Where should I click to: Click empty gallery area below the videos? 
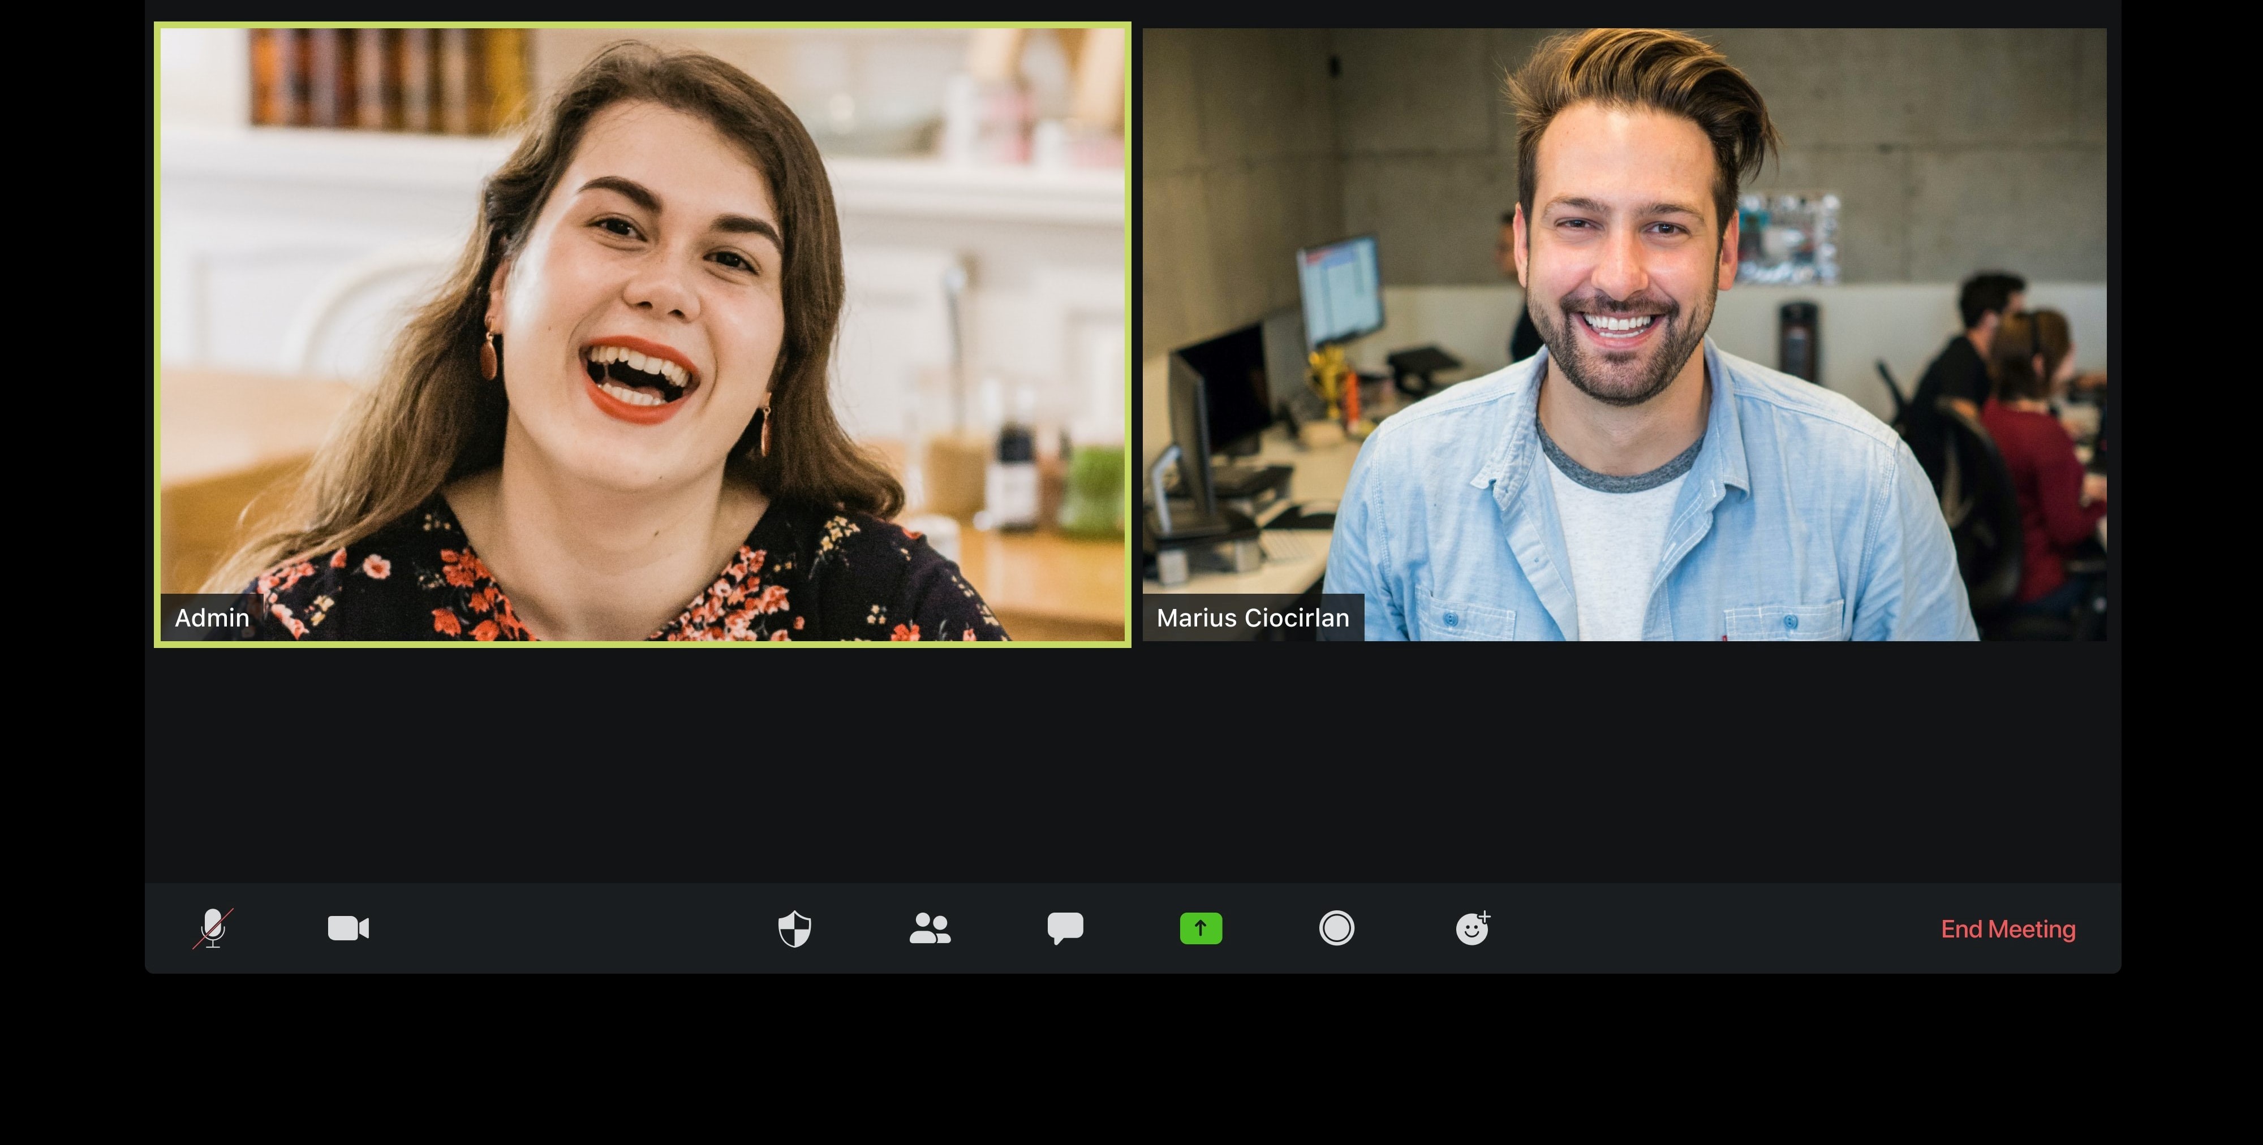coord(1131,764)
